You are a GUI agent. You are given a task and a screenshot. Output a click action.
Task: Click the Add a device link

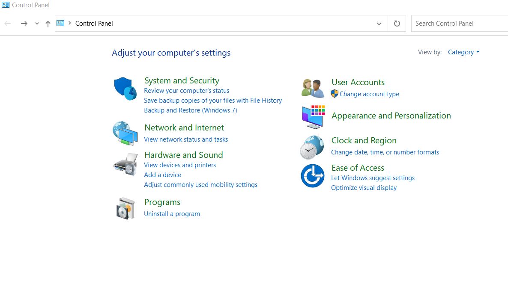coord(163,175)
